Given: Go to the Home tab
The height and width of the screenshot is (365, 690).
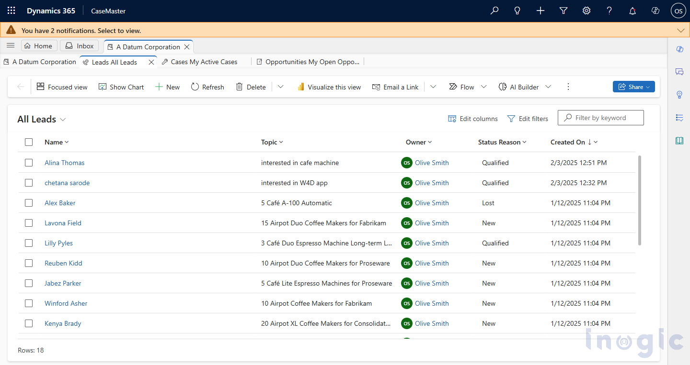Looking at the screenshot, I should point(39,46).
